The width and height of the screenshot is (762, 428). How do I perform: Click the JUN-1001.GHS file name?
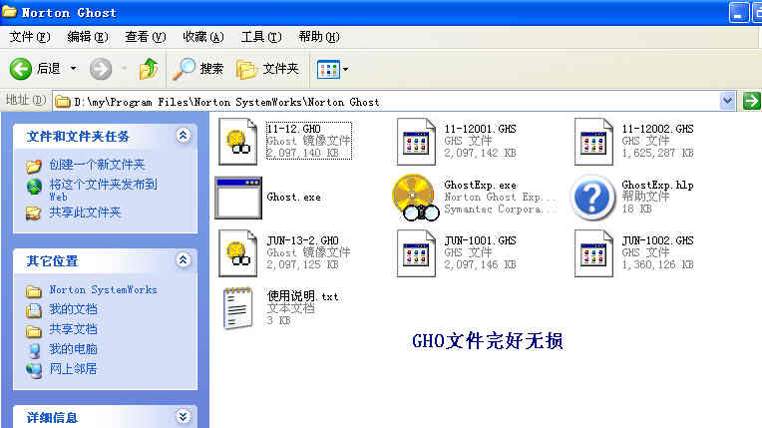click(x=480, y=240)
